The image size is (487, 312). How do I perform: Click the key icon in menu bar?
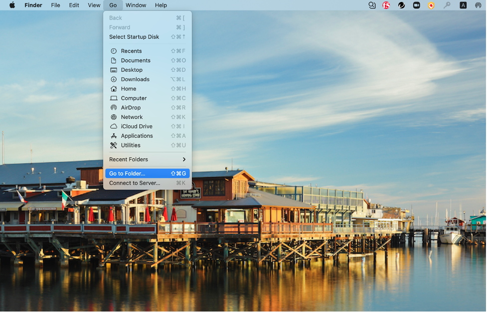447,5
